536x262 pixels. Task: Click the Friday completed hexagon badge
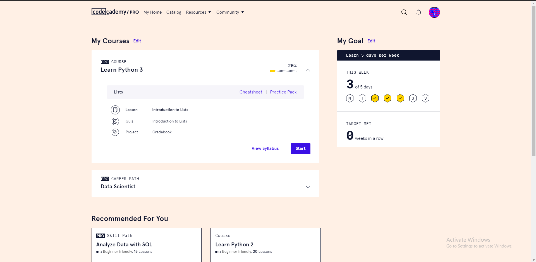400,98
